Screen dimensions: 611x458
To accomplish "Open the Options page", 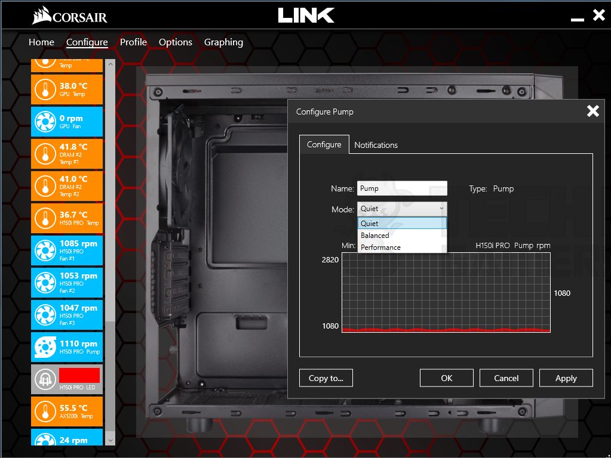I will coord(176,42).
